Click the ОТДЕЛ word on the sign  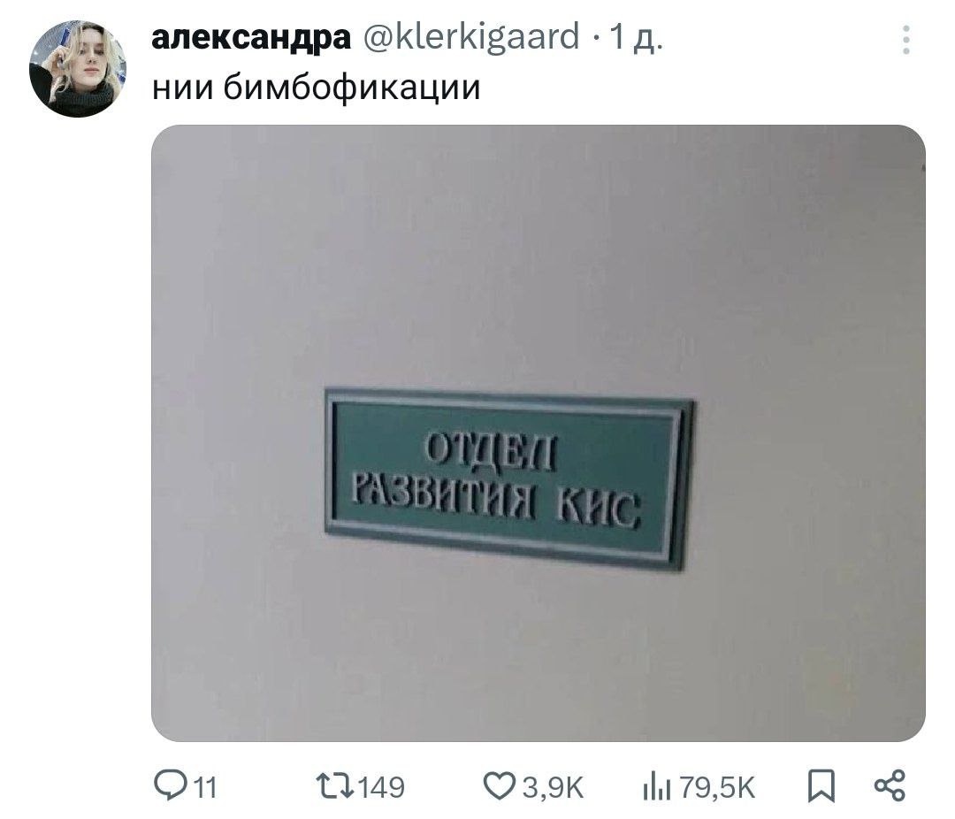coord(491,451)
